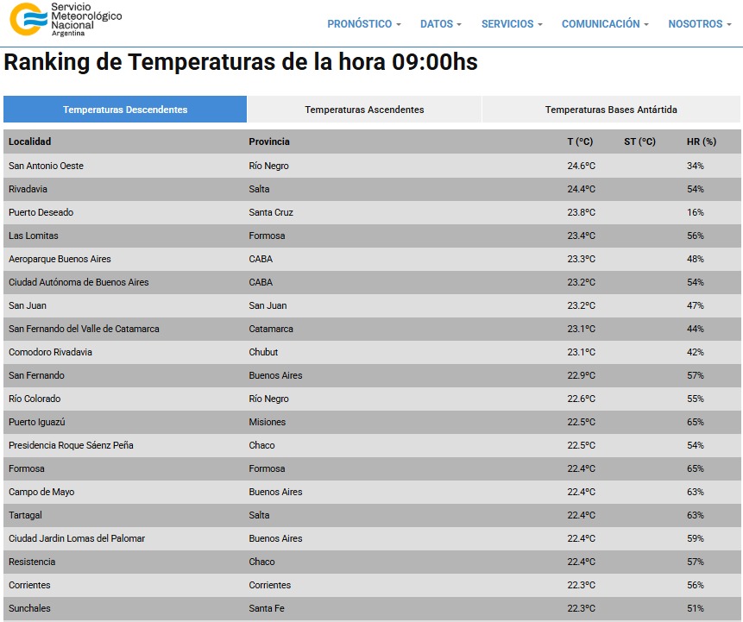Expand the COMUNICACIÓN navigation dropdown
743x622 pixels.
click(x=603, y=24)
